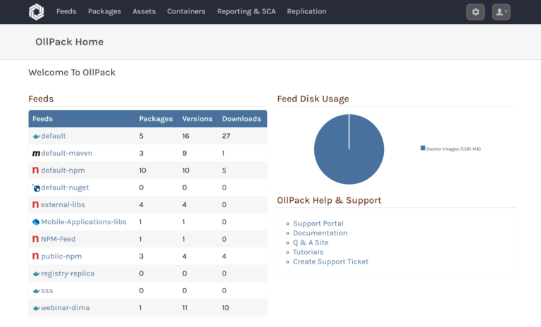Click downloads value 27 in default row

coord(226,136)
